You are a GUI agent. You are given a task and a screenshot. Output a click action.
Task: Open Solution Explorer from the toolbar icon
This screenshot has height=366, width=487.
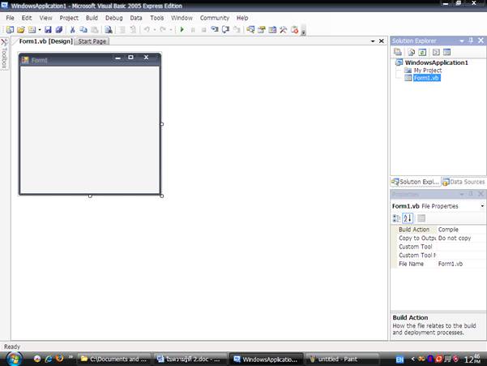click(x=250, y=29)
